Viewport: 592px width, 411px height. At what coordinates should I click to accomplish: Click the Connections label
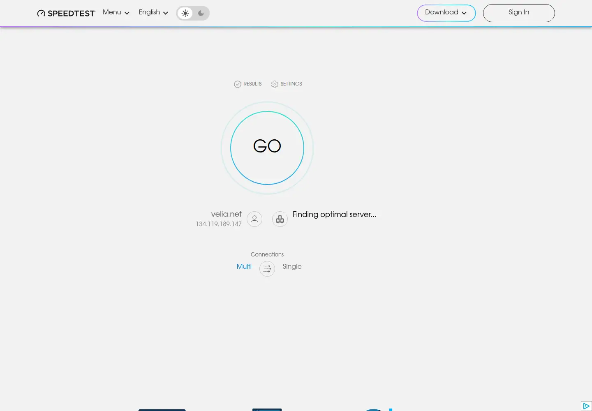[267, 254]
